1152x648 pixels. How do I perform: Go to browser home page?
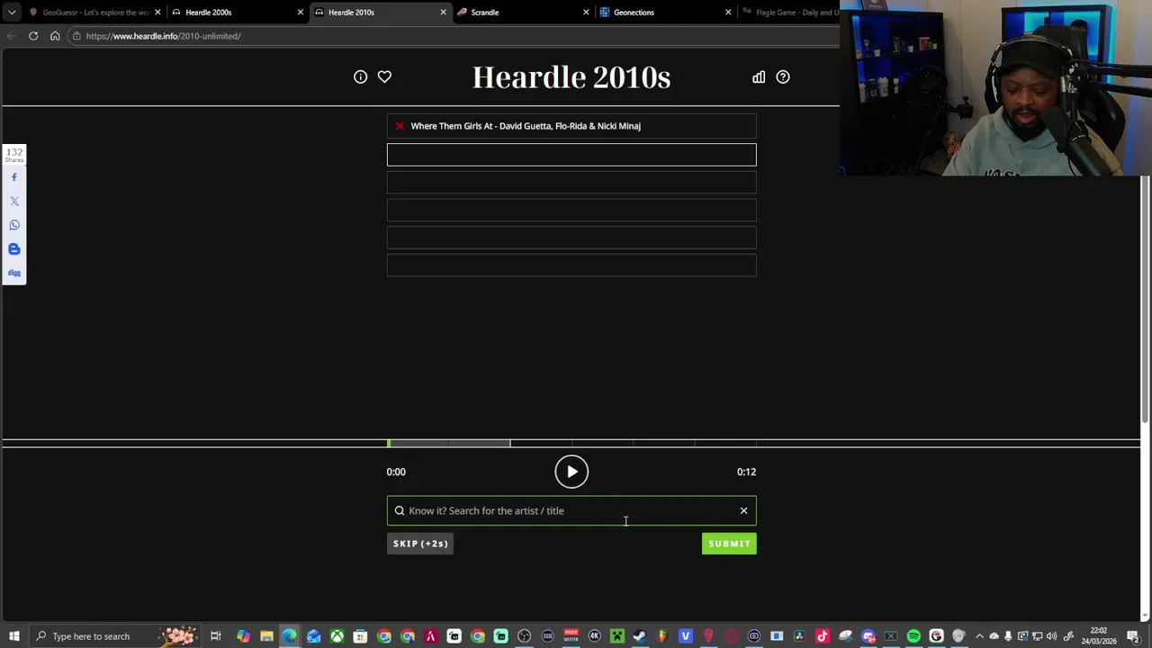point(55,36)
